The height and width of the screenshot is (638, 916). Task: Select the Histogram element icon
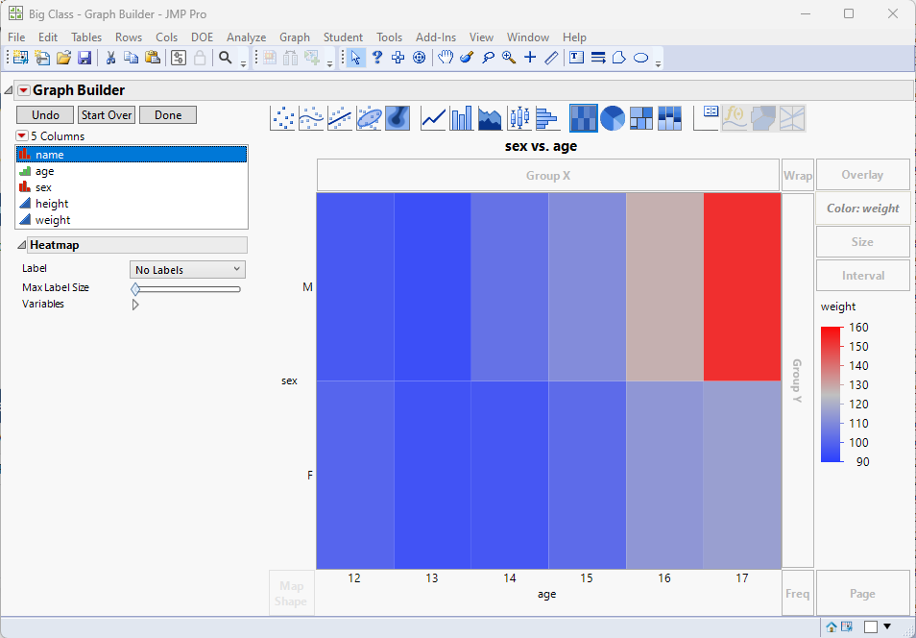[547, 117]
